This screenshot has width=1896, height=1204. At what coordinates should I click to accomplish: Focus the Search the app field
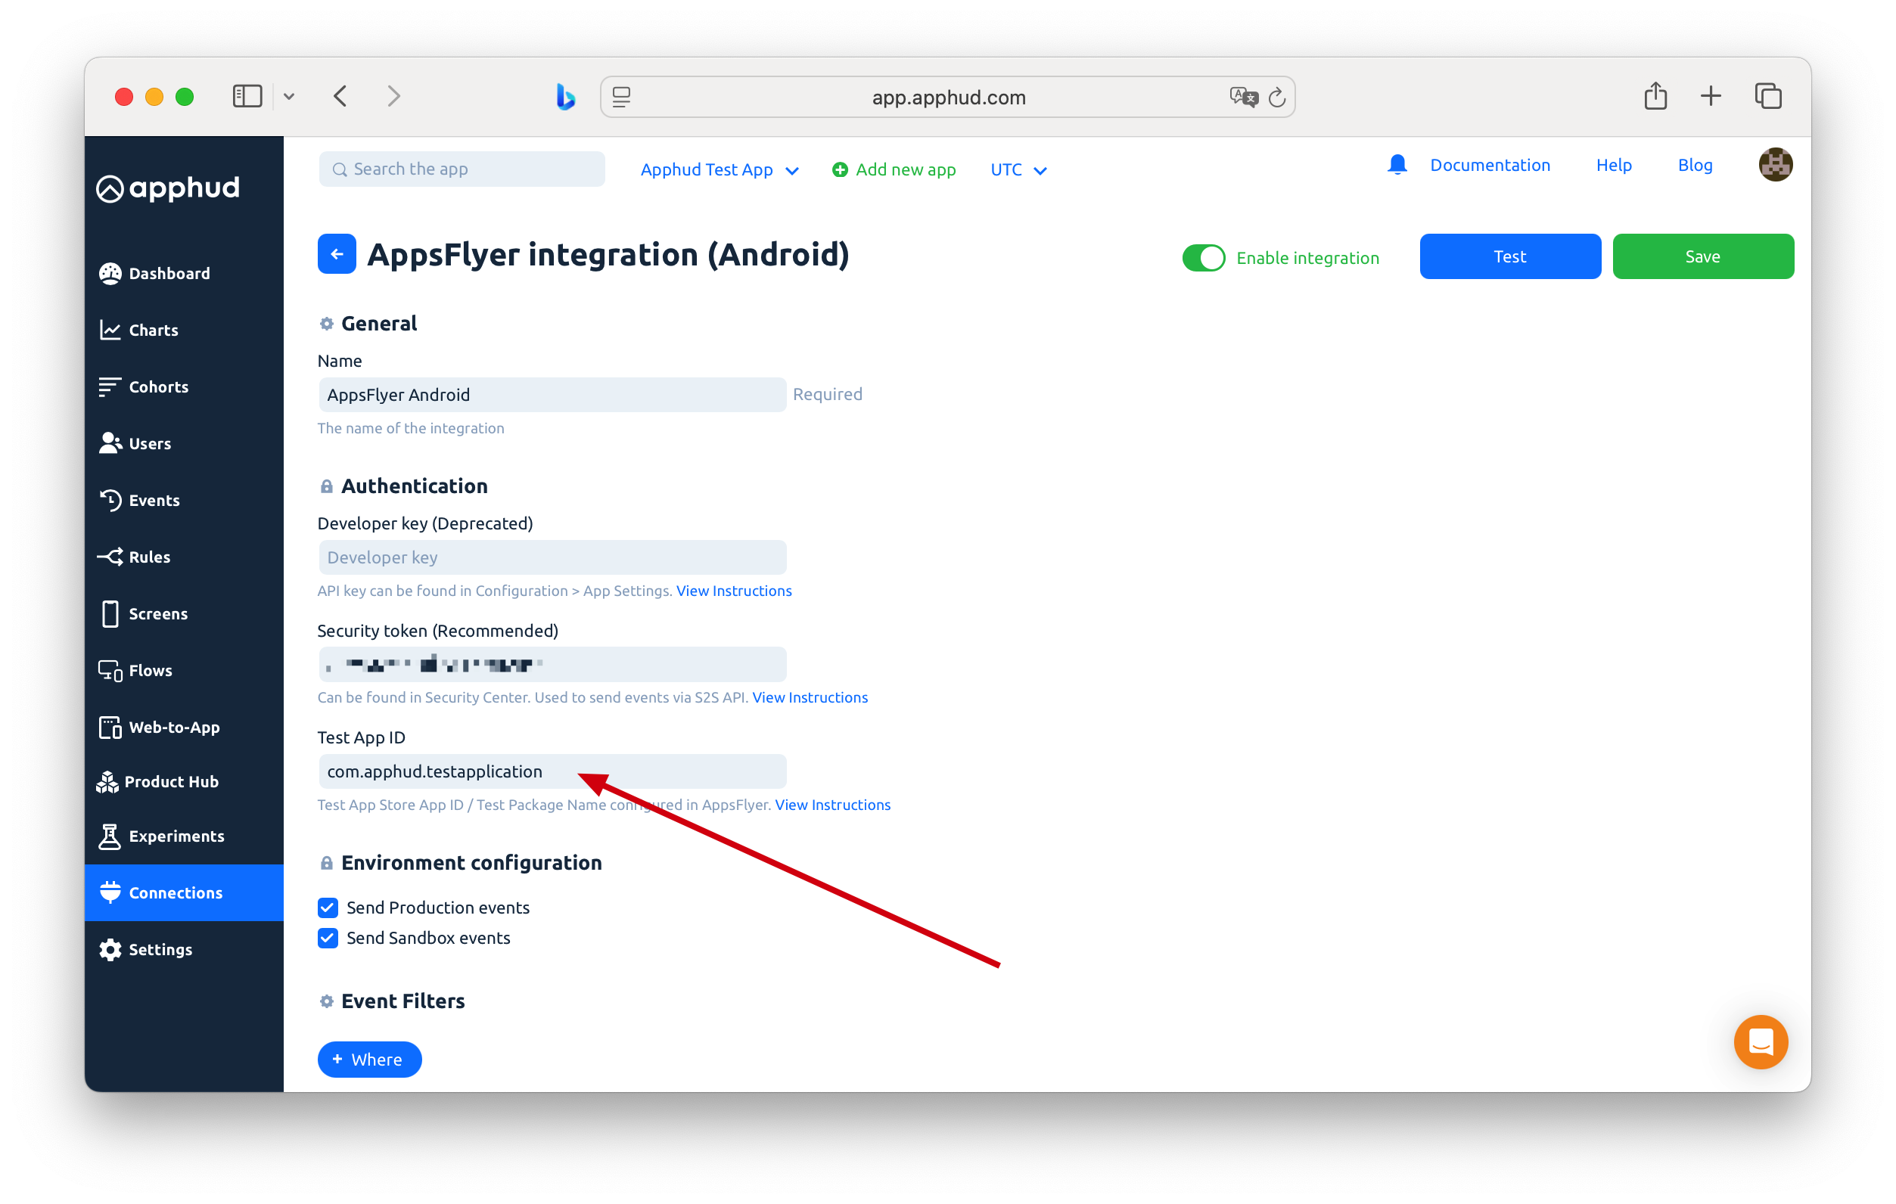[462, 169]
